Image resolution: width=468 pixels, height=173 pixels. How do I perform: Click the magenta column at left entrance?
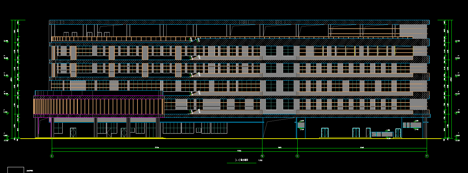[x=51, y=128]
